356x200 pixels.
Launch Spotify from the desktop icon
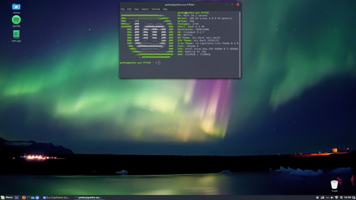click(x=16, y=22)
